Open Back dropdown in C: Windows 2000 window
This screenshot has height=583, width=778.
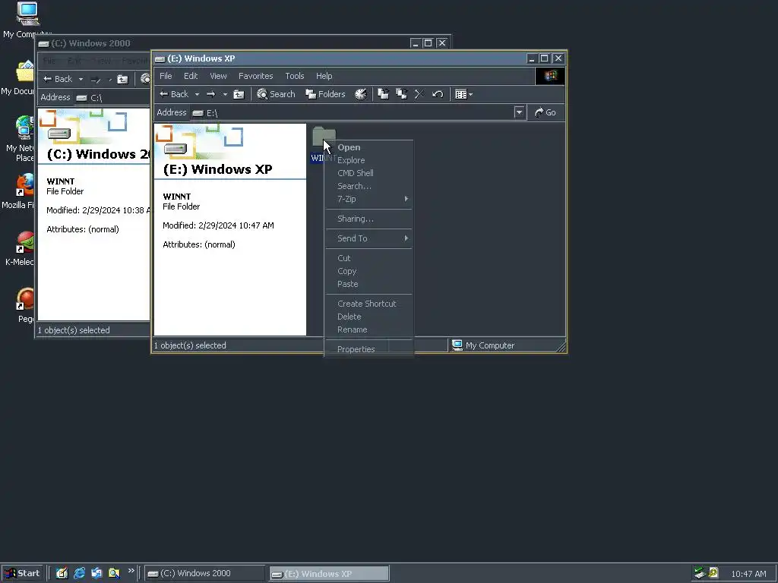pyautogui.click(x=81, y=79)
